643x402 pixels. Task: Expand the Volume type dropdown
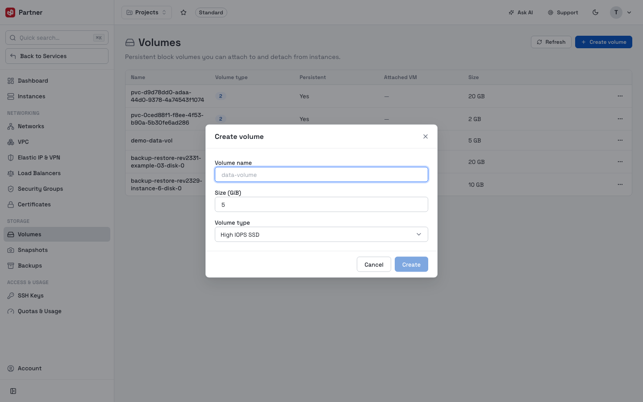321,234
